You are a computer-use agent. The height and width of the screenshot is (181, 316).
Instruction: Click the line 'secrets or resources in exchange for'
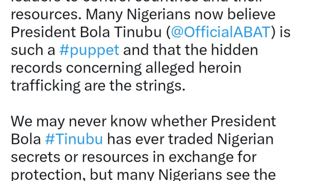click(134, 157)
